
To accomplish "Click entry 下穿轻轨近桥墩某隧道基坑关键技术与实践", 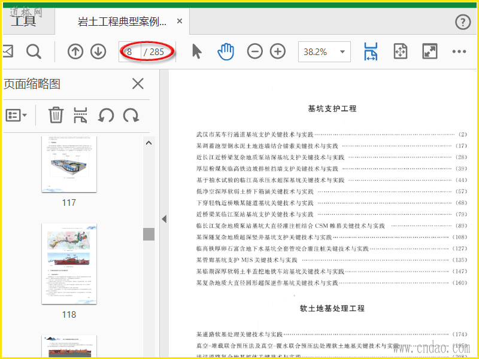I will tap(255, 203).
